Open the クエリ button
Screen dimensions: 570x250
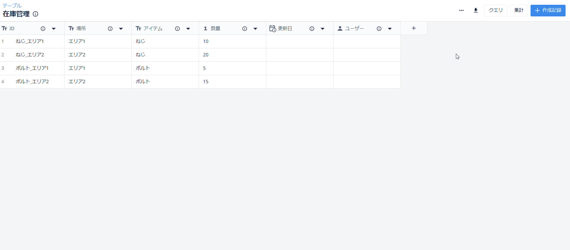tap(496, 10)
